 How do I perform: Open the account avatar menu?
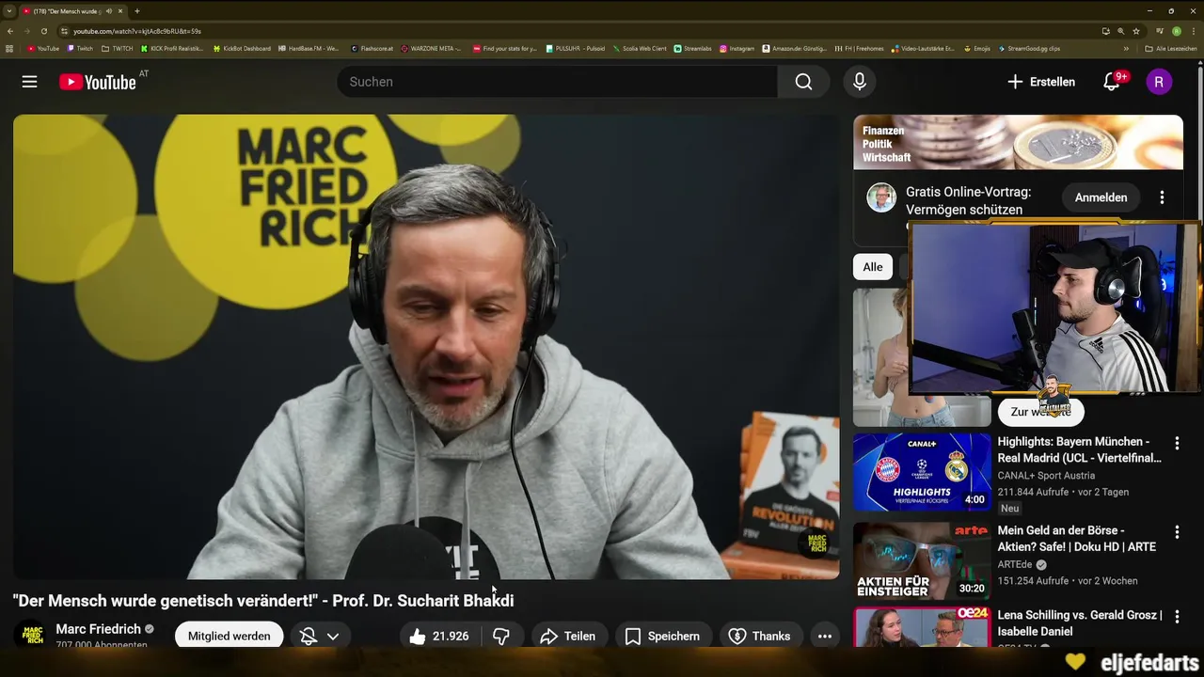(x=1159, y=82)
